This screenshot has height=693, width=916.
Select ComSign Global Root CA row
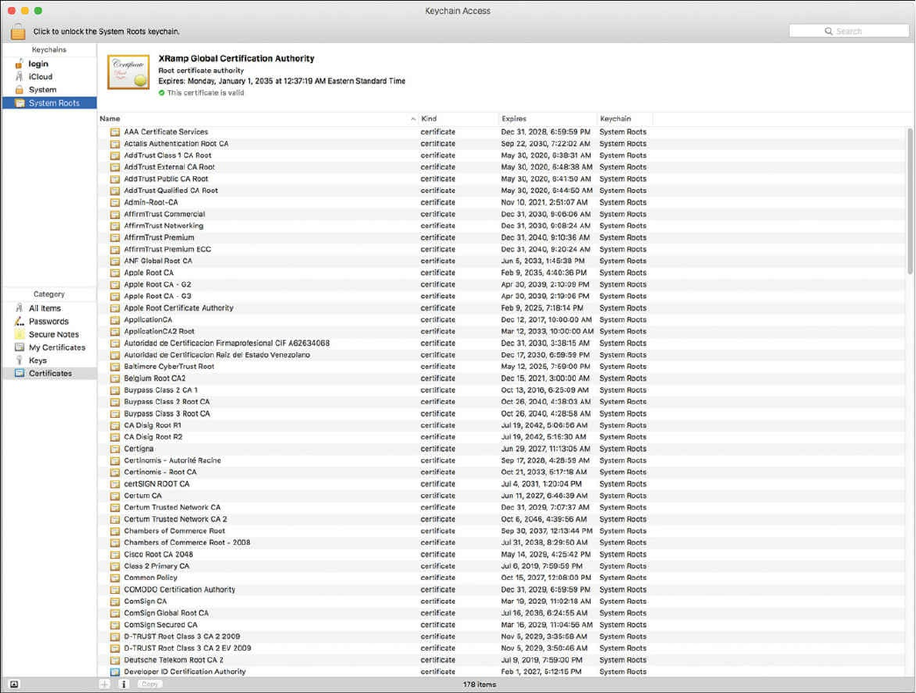pyautogui.click(x=502, y=613)
